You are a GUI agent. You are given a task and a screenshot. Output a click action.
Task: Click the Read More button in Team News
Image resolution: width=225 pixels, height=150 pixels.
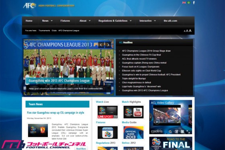(x=81, y=148)
